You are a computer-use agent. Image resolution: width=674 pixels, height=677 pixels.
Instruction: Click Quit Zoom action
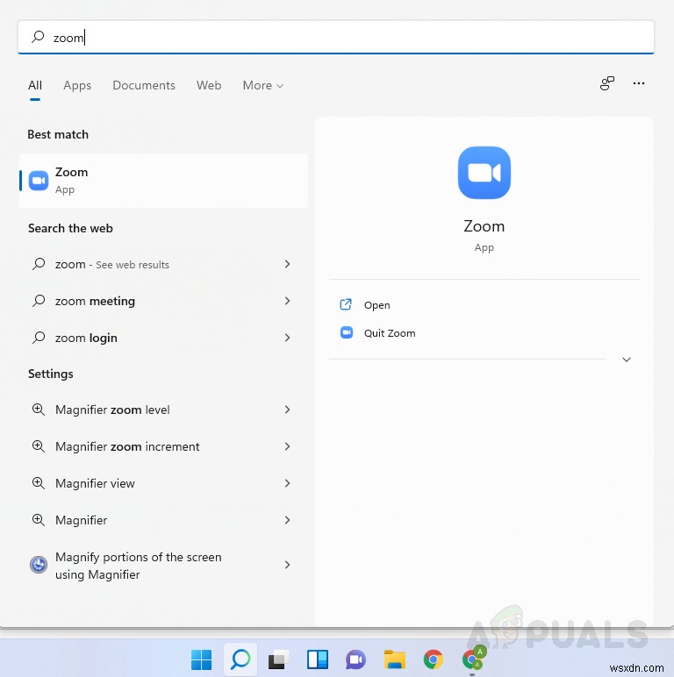tap(389, 333)
